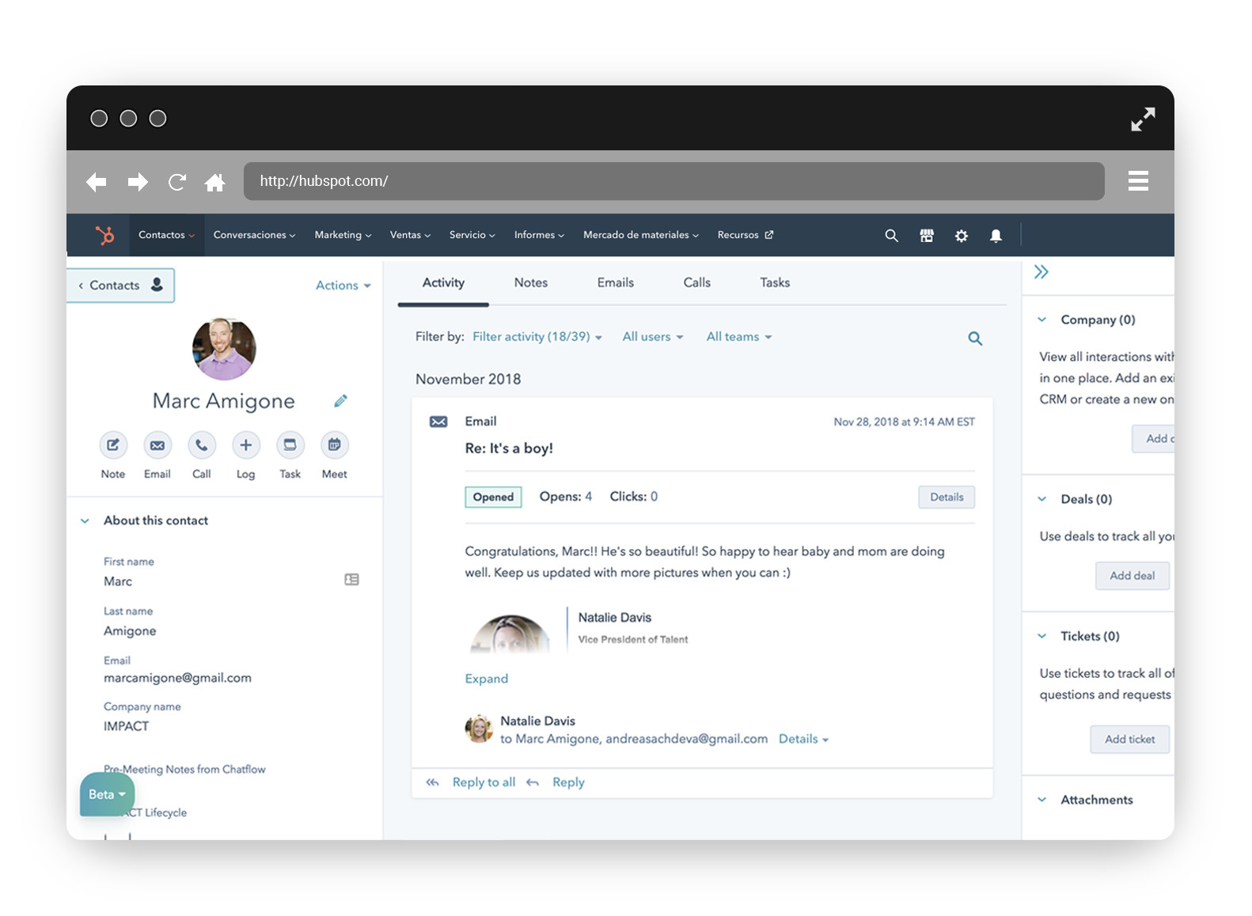The height and width of the screenshot is (916, 1252).
Task: Open the All users filter
Action: tap(653, 337)
